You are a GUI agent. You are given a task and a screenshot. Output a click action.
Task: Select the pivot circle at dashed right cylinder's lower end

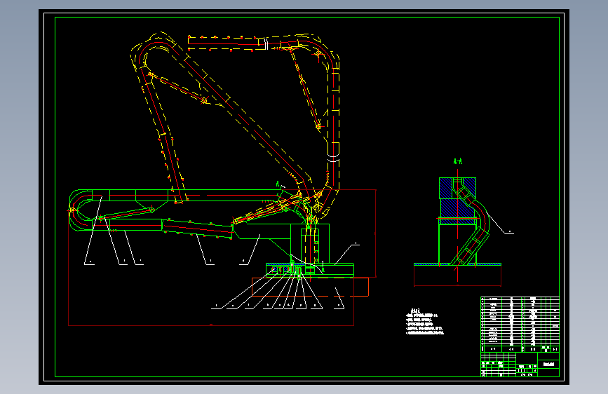[318, 126]
